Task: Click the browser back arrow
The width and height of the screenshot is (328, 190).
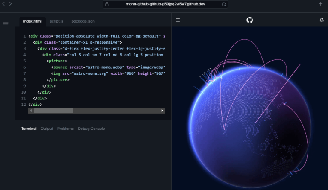Action: 4,4
